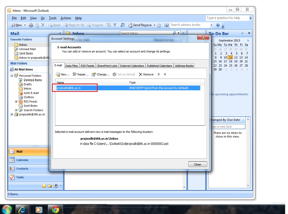
Task: Expand the prajwalb@iitk.ac.in mailbox node
Action: coord(11,114)
